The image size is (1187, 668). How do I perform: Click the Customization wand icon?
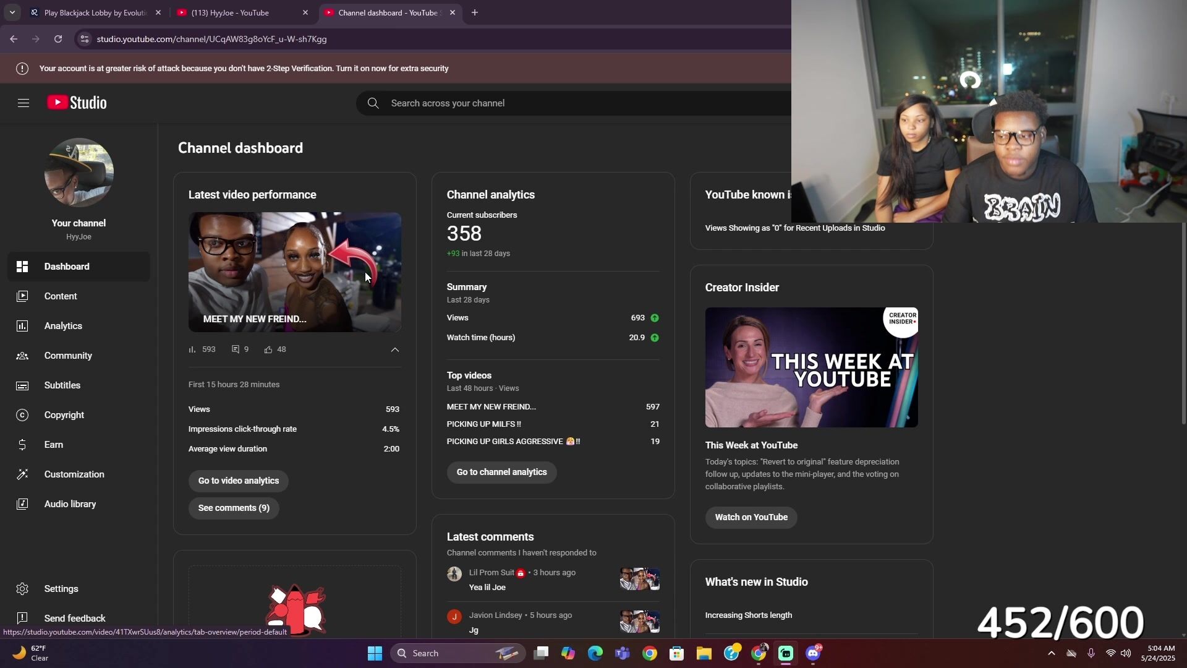point(22,474)
